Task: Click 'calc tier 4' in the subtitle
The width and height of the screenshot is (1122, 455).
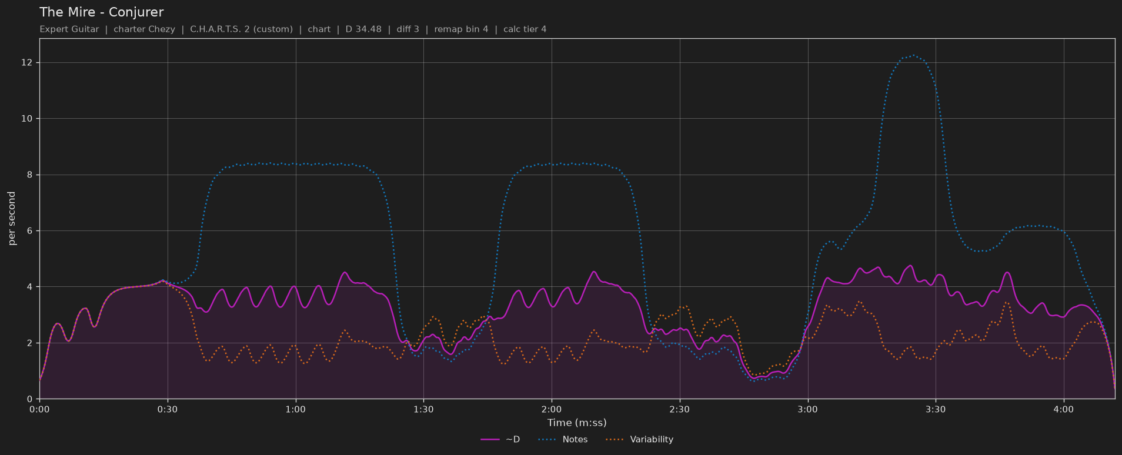Action: click(x=525, y=29)
